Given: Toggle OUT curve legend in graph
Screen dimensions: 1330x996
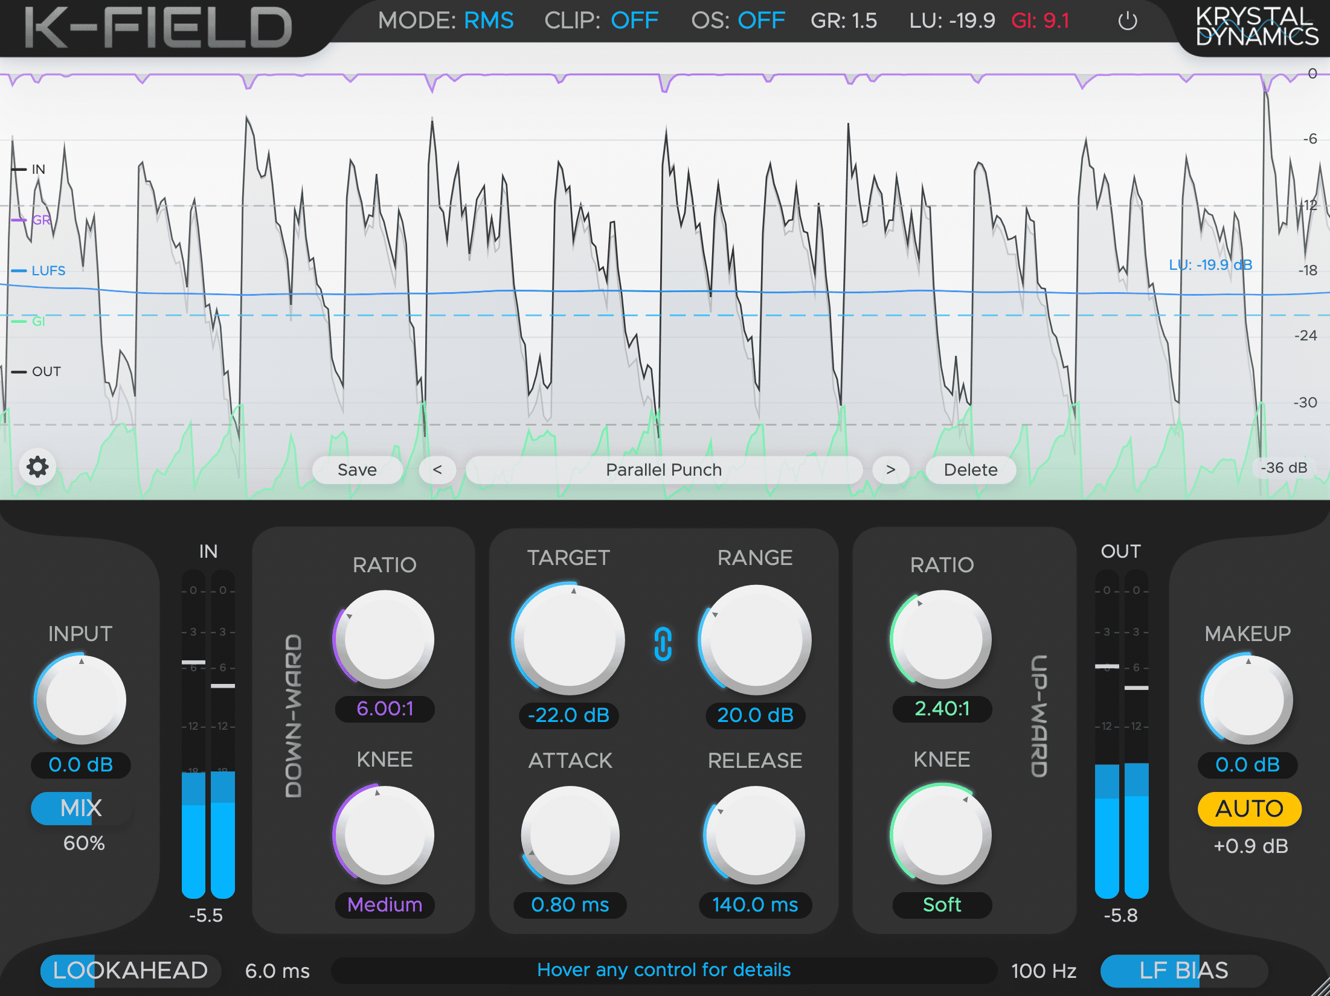Looking at the screenshot, I should point(36,372).
